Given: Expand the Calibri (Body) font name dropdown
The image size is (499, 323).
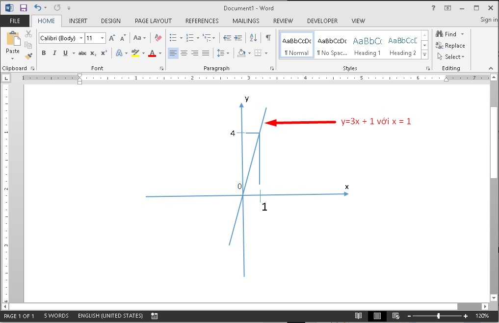Looking at the screenshot, I should 81,38.
